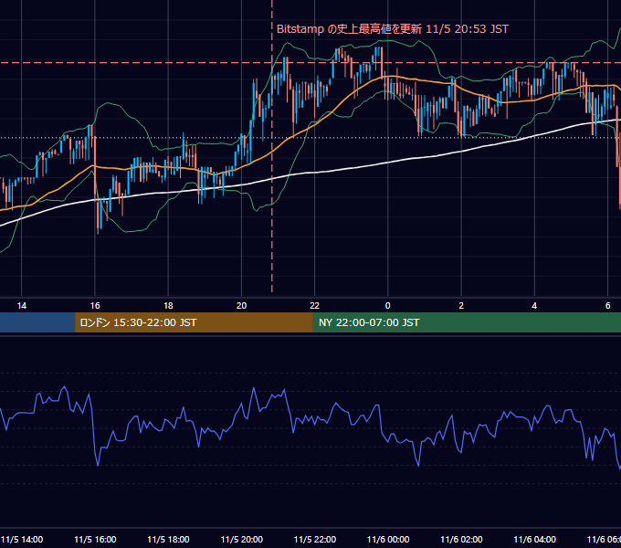621x548 pixels.
Task: Click the 11/5 16:00 date label
Action: [95, 539]
